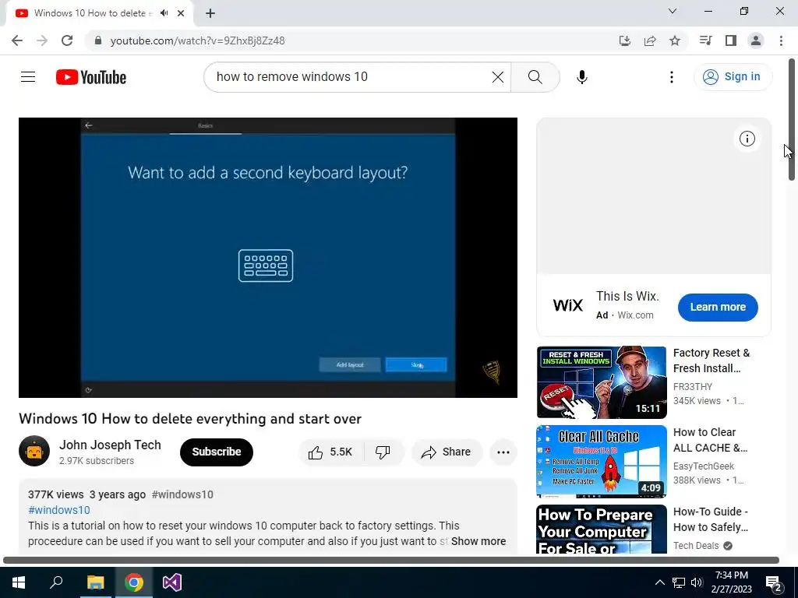798x598 pixels.
Task: Click Learn more on Wix ad
Action: click(718, 307)
